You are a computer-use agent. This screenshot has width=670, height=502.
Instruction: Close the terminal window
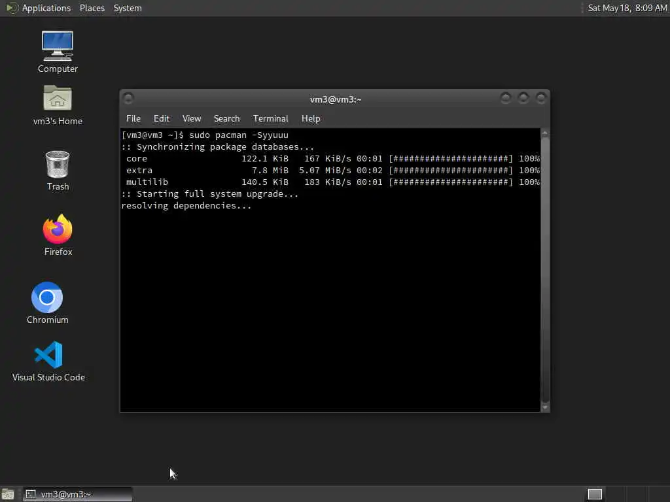click(540, 99)
